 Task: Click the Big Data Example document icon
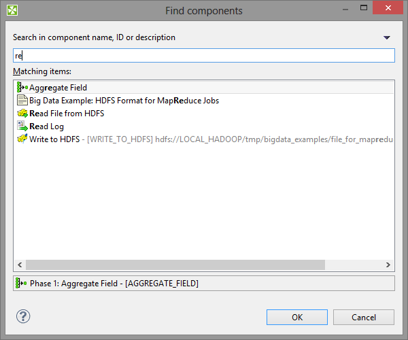[22, 101]
